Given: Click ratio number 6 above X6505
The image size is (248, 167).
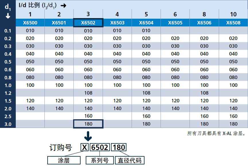Looking at the screenshot, I should pos(175,14).
